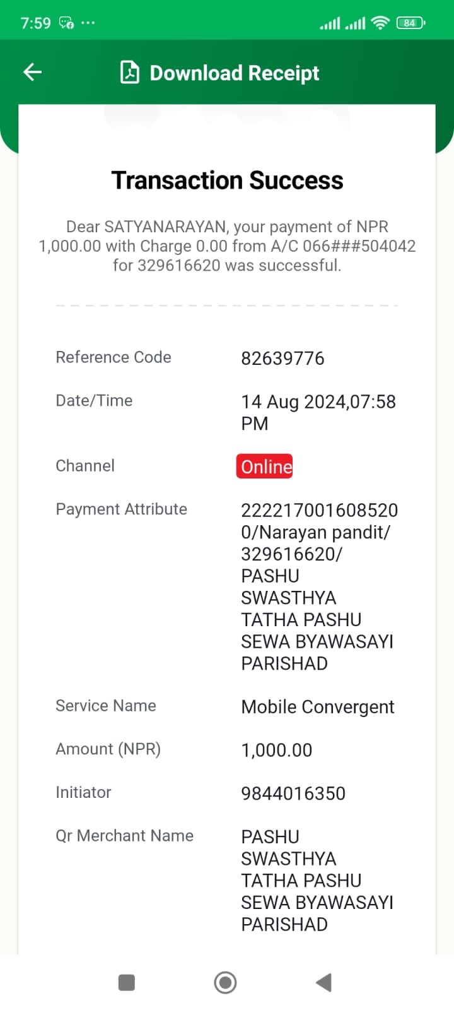The height and width of the screenshot is (1010, 454).
Task: Tap the date 14 Aug 2024,07:58 PM
Action: (318, 412)
